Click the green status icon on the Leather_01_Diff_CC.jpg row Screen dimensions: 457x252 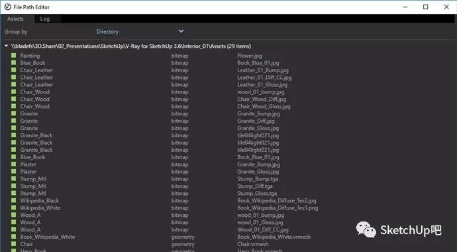pos(13,78)
